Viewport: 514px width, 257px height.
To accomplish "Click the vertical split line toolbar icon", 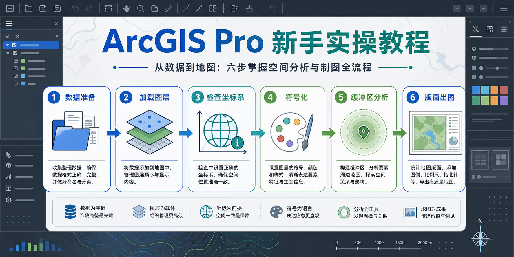I will (223, 8).
